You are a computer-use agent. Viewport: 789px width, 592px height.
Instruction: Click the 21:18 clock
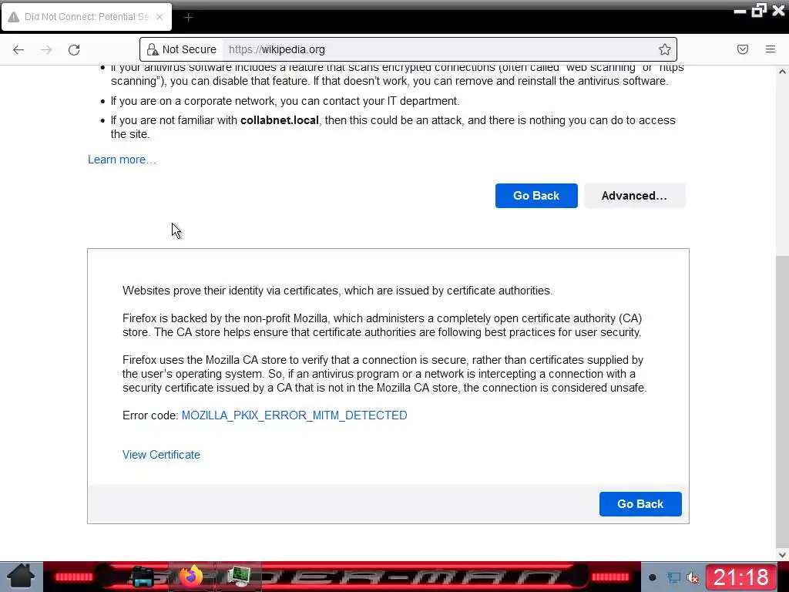(741, 577)
